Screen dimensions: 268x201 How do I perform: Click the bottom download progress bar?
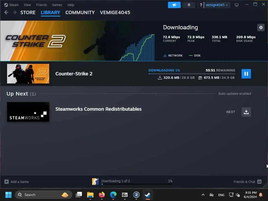coord(137,184)
